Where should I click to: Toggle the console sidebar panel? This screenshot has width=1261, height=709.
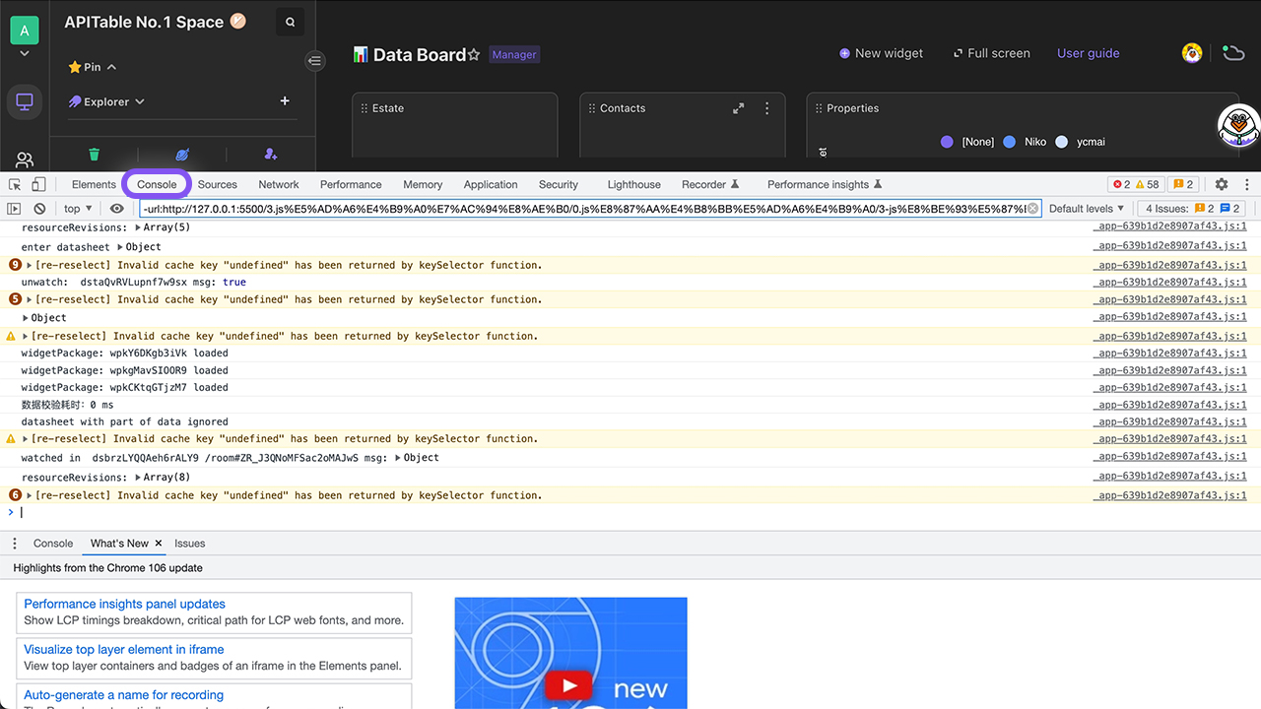[14, 209]
